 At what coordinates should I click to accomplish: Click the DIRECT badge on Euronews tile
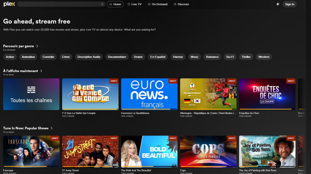[173, 81]
